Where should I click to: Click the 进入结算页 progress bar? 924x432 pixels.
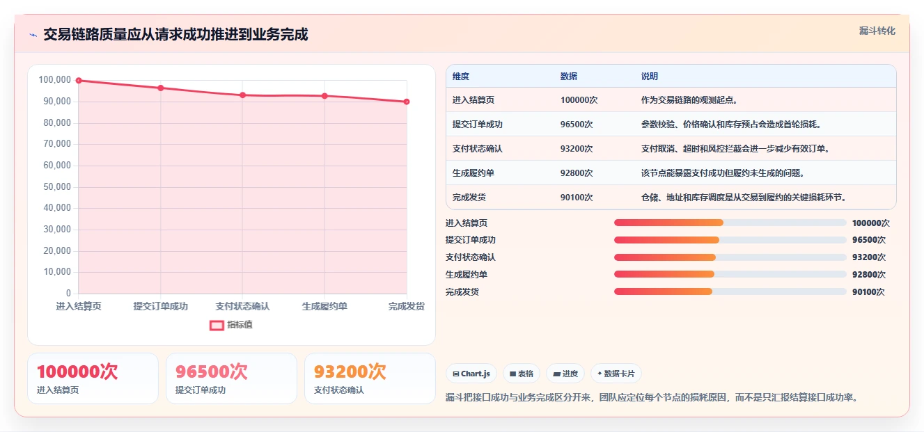click(x=730, y=223)
